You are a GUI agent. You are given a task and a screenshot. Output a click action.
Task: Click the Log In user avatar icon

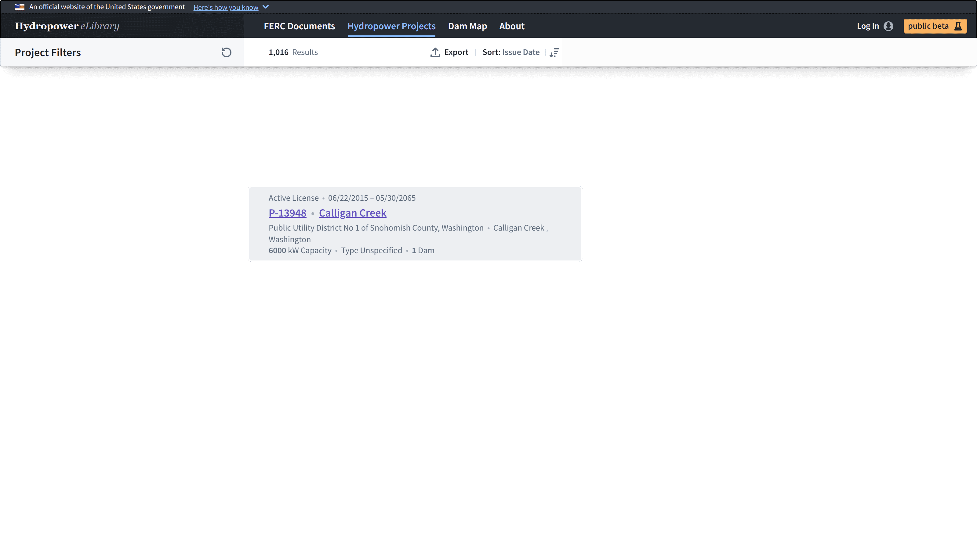coord(888,26)
